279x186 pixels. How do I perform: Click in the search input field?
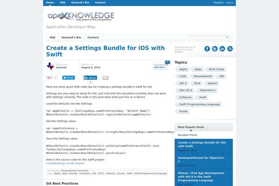207,38
